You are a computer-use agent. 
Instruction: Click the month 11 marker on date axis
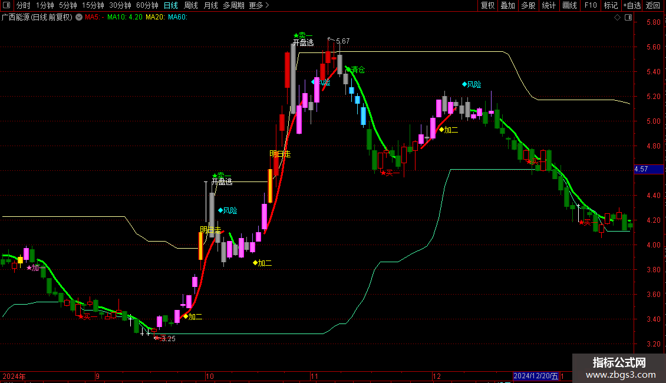coord(314,377)
